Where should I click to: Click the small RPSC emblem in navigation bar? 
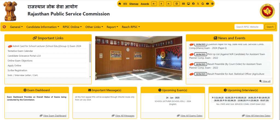(4, 27)
